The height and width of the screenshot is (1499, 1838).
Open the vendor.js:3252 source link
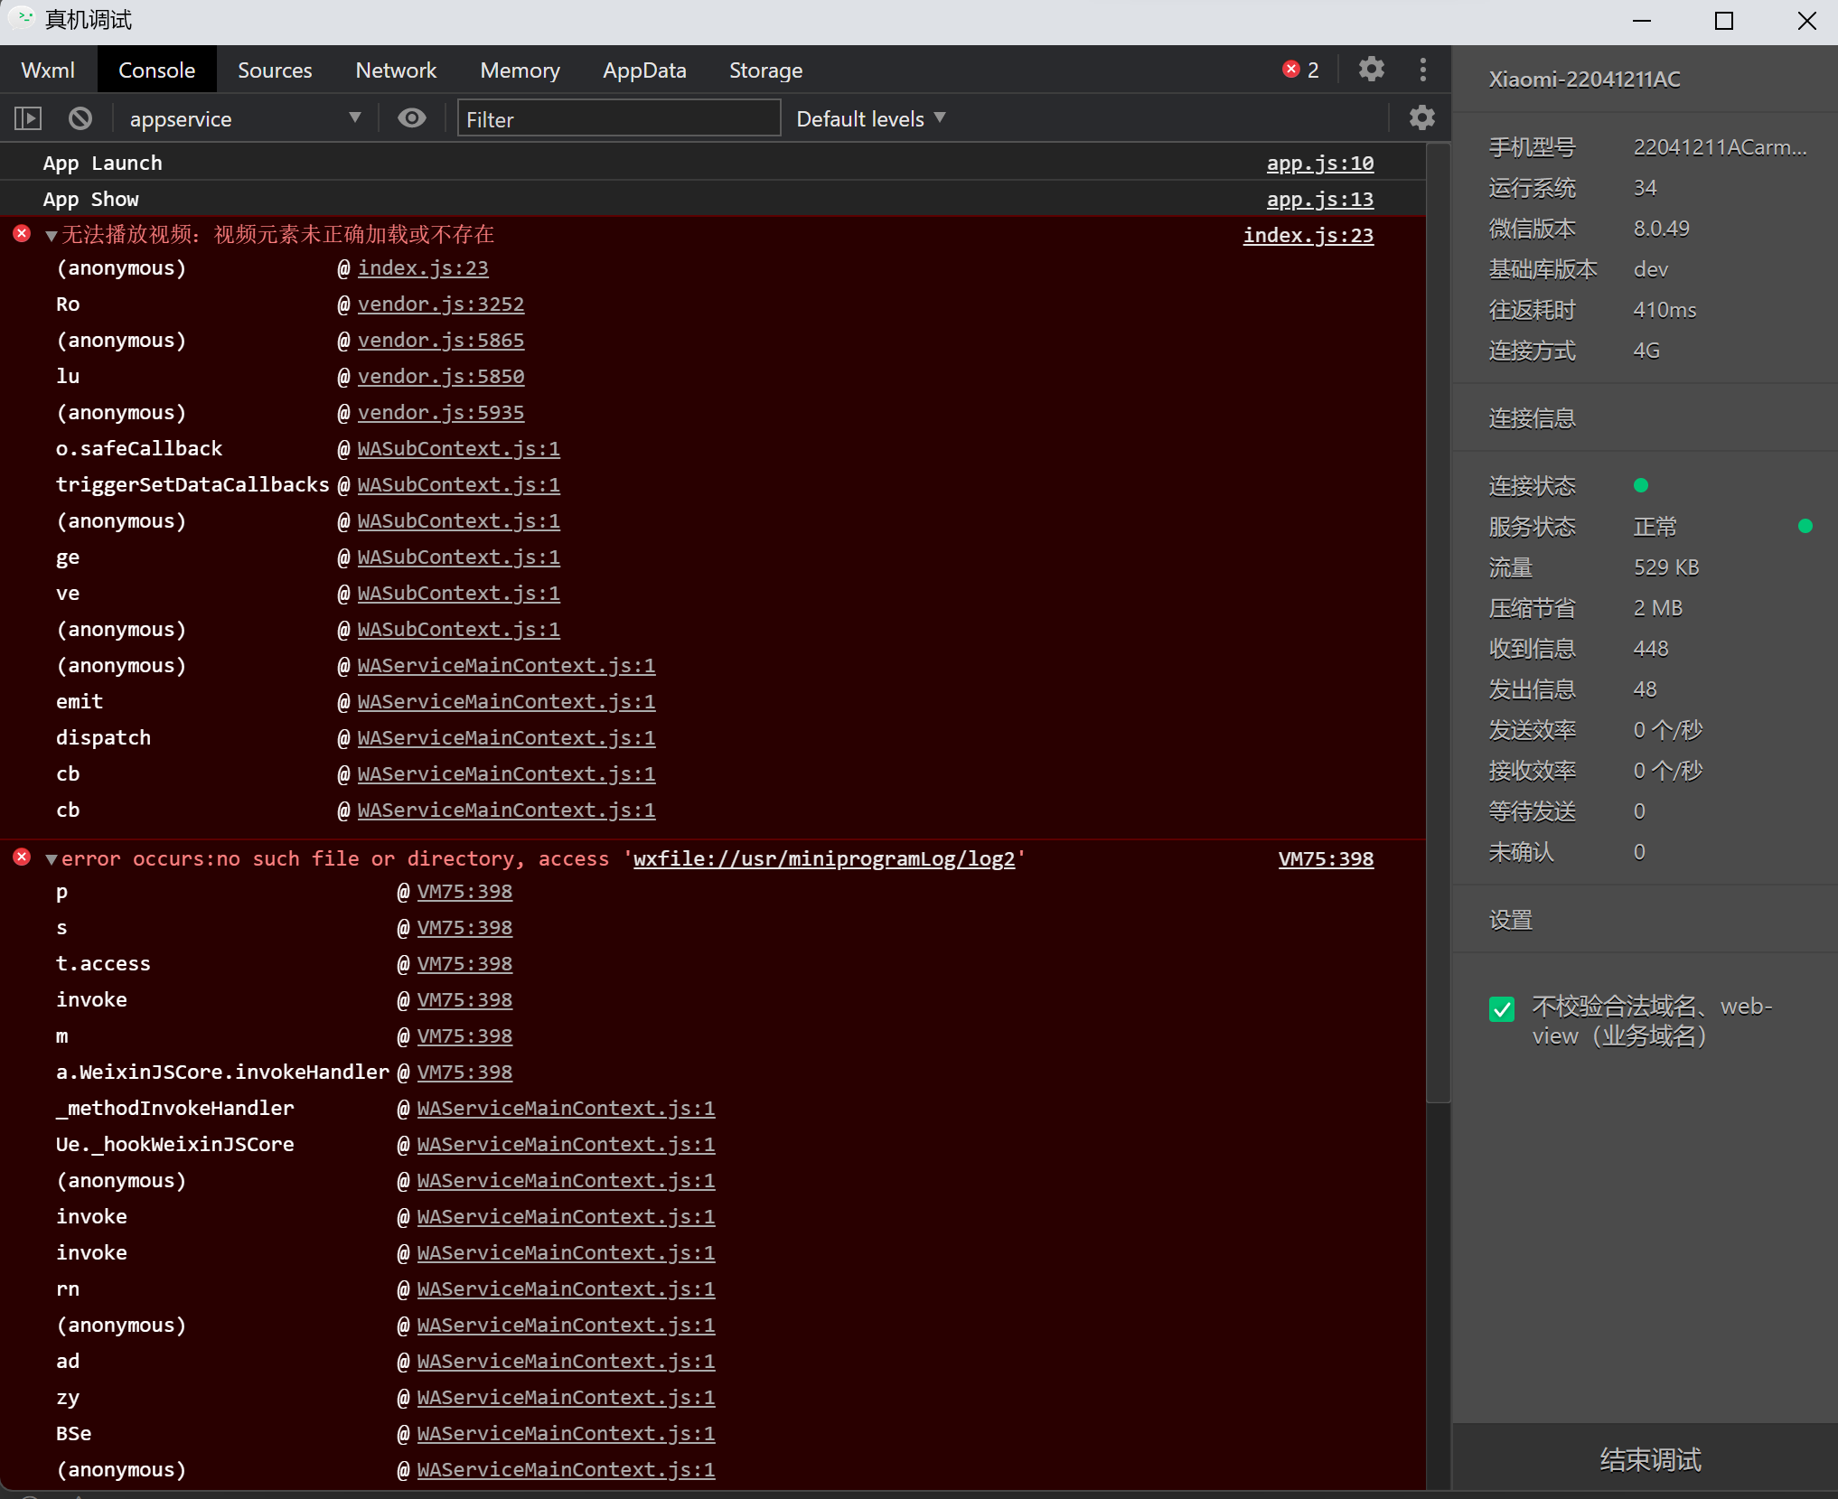click(440, 304)
